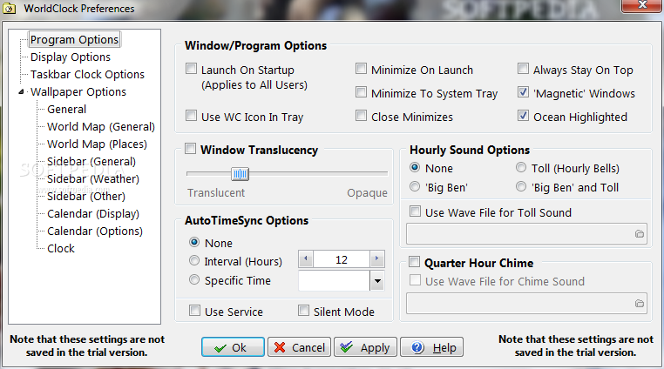Click Cancel with the red X icon
This screenshot has height=369, width=664.
click(x=300, y=347)
